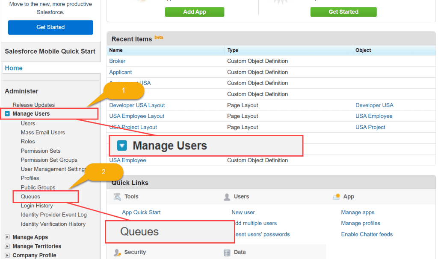Click the Tools wrench icon in Quick Links

tap(116, 196)
